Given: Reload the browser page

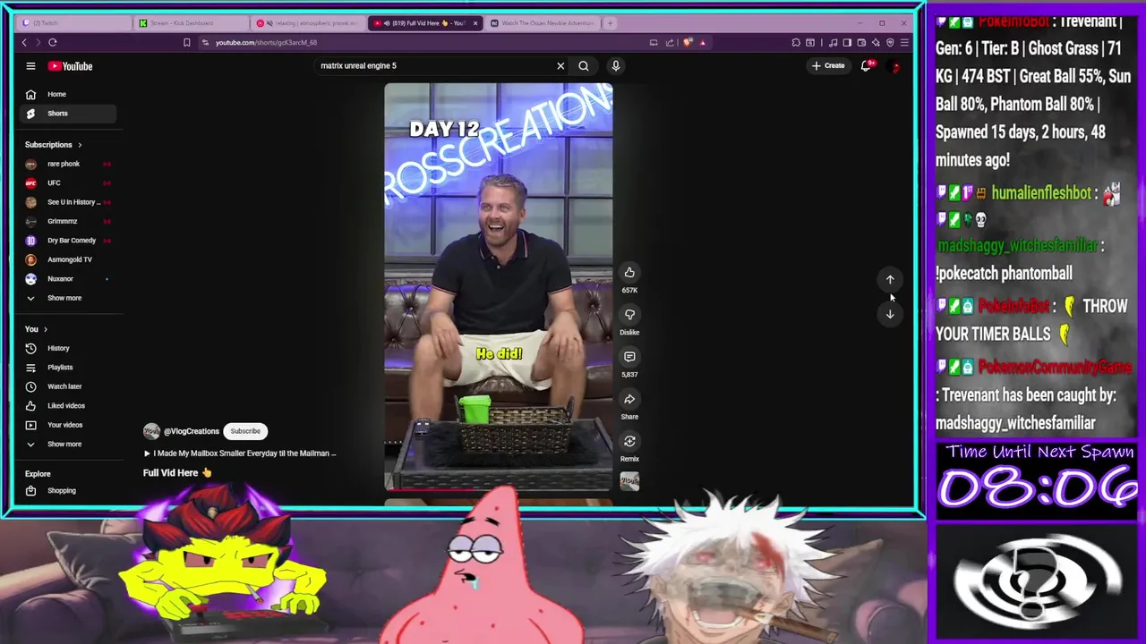Looking at the screenshot, I should (53, 42).
